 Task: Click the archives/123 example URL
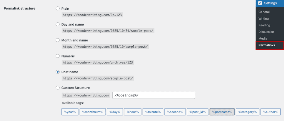tap(98, 63)
